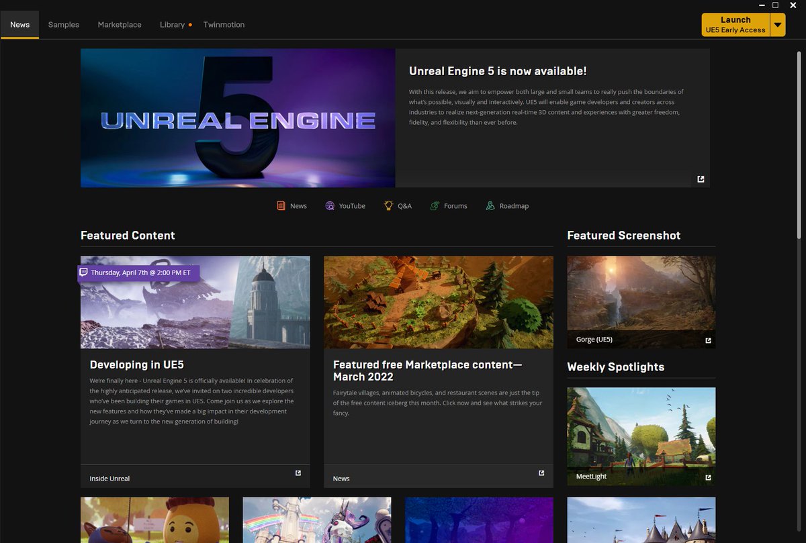Click the Inside Unreal card's external link icon

pyautogui.click(x=298, y=473)
